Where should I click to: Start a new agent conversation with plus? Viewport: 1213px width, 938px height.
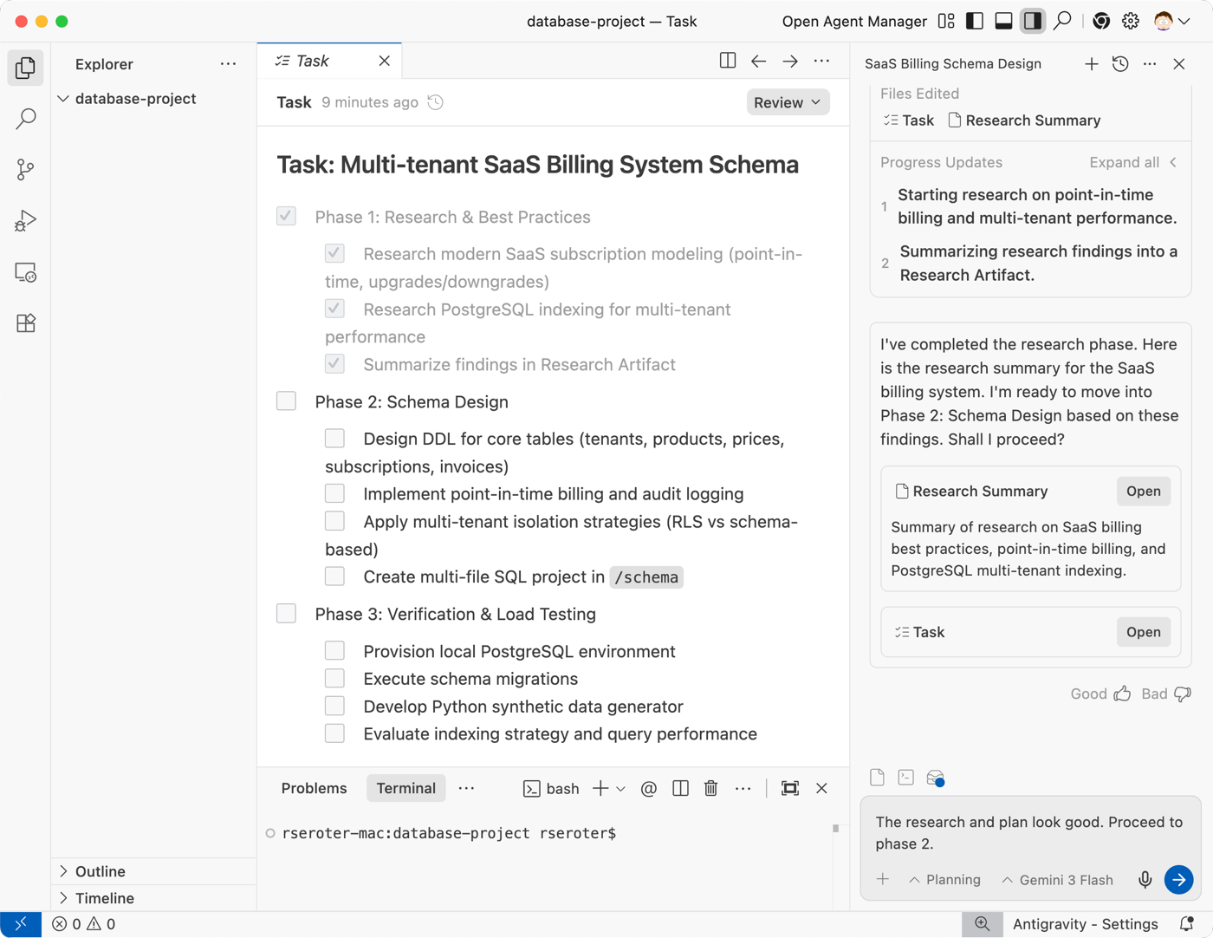pos(1092,64)
